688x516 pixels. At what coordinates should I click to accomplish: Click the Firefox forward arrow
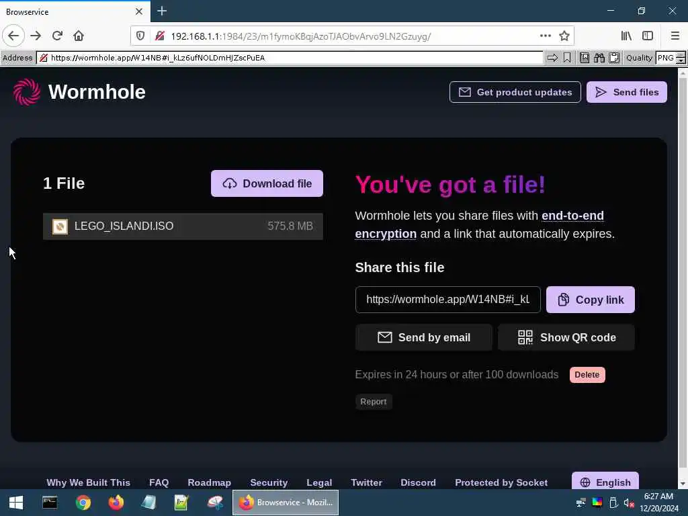36,36
